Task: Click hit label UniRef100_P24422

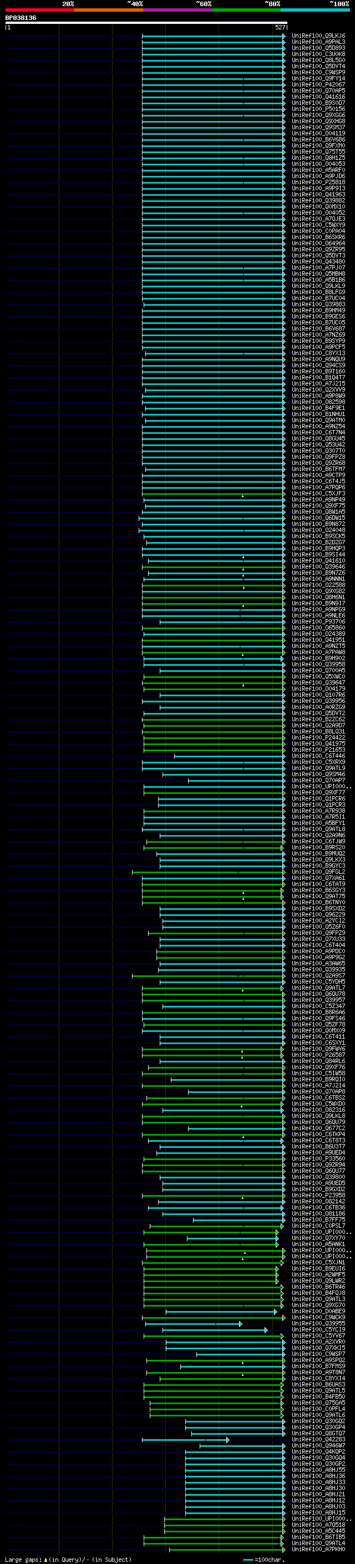Action: pos(318,738)
